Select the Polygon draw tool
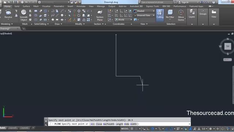234x132 pixels. 53,19
